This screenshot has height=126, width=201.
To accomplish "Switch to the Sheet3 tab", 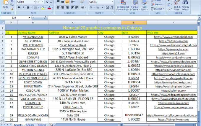I will (x=42, y=125).
